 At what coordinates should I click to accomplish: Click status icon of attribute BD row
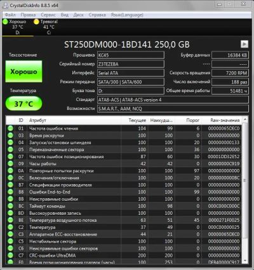pyautogui.click(x=10, y=213)
